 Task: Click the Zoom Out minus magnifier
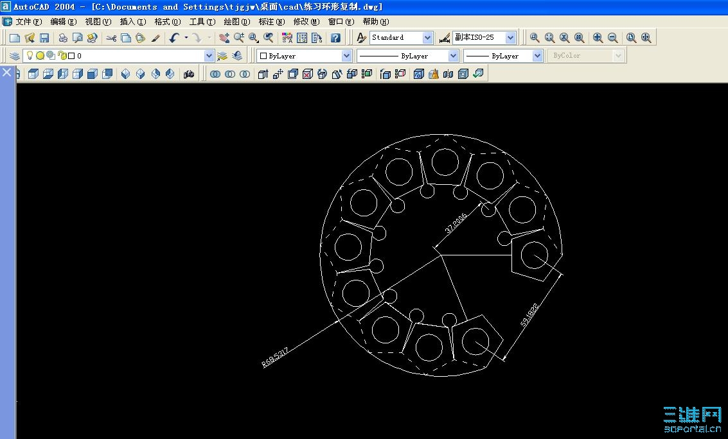coord(613,38)
